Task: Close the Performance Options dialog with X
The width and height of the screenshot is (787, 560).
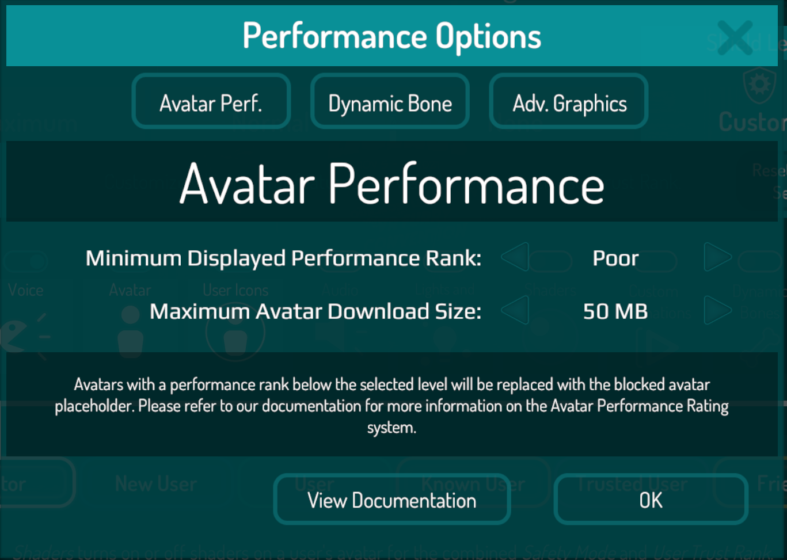Action: pyautogui.click(x=735, y=37)
